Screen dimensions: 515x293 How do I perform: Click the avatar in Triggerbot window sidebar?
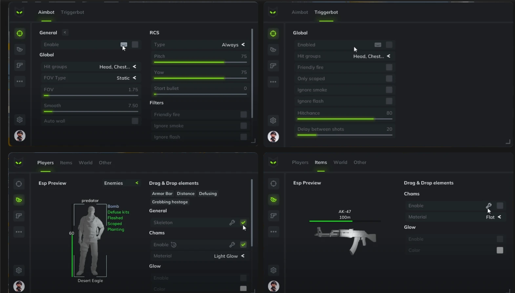tap(273, 136)
